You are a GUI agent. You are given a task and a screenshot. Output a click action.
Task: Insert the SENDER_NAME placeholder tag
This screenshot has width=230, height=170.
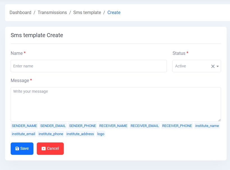click(24, 126)
